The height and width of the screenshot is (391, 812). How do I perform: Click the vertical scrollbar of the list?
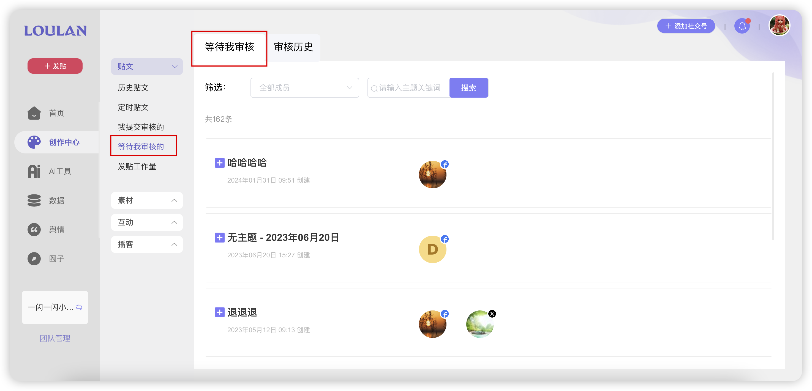[x=773, y=156]
